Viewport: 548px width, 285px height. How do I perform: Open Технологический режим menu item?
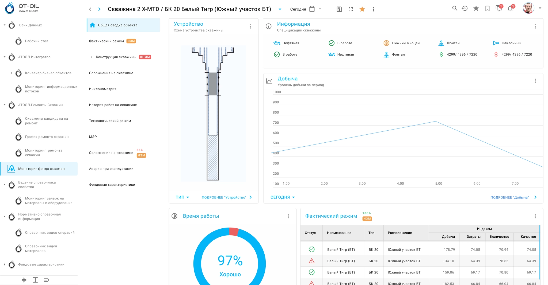tap(110, 121)
